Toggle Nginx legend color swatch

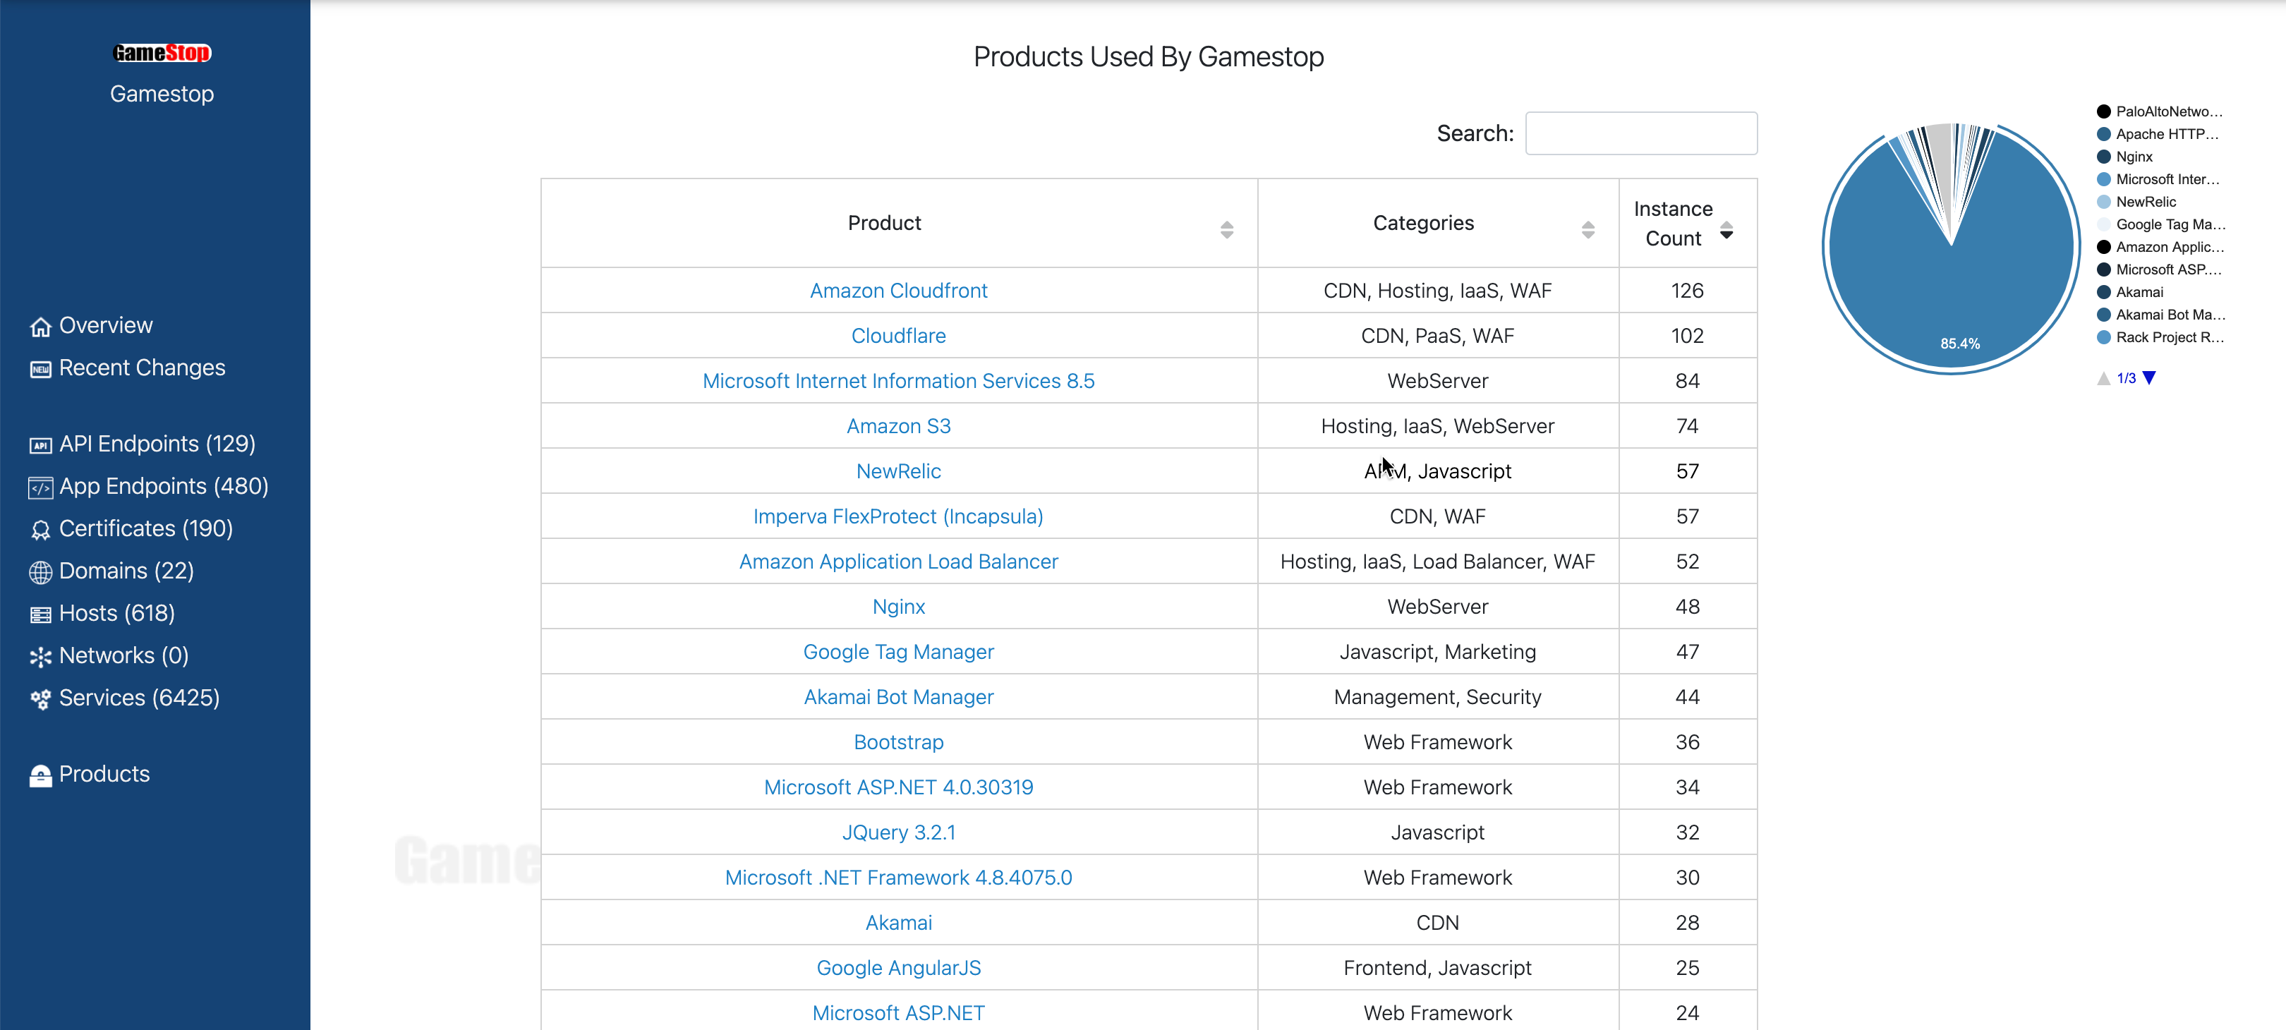pos(2103,157)
